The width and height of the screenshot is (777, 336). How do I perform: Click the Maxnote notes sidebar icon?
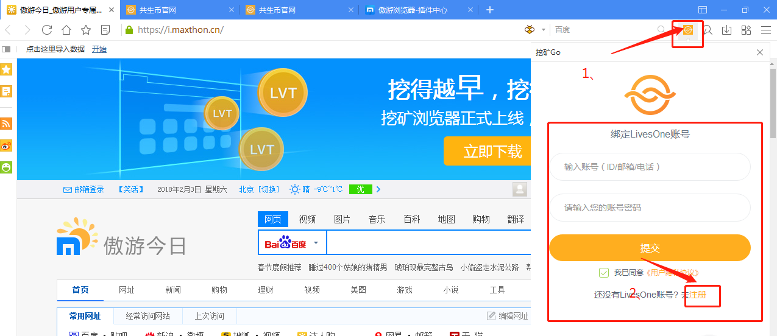click(x=6, y=91)
